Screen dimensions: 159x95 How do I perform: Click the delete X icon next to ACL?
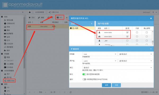point(67,18)
